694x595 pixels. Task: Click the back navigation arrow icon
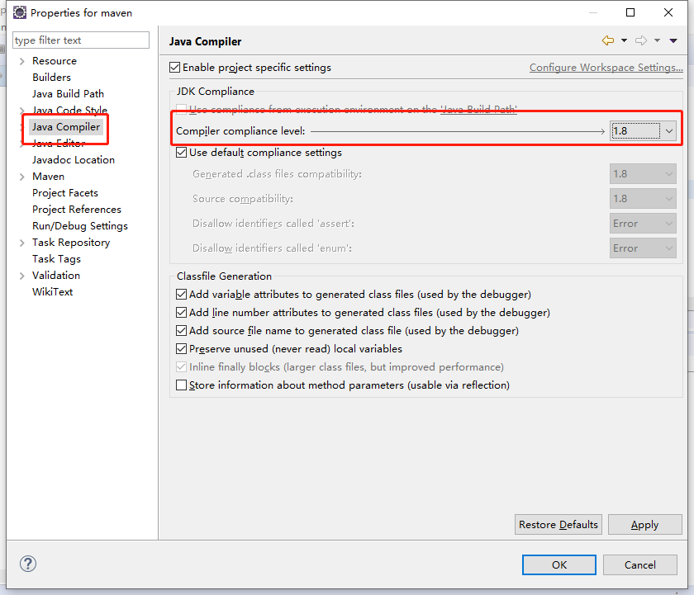click(608, 40)
